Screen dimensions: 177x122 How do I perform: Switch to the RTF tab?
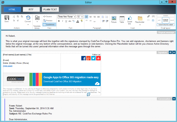pos(31,10)
